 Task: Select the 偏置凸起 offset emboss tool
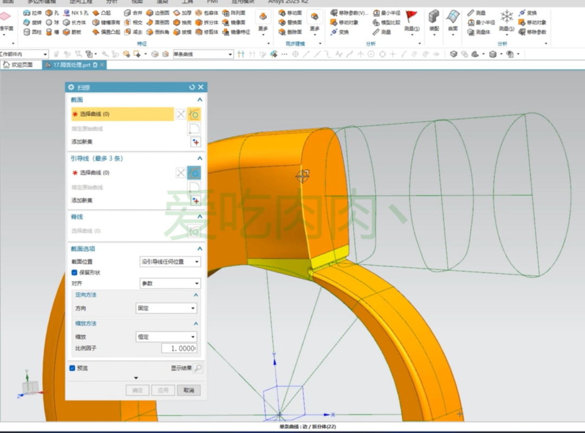click(x=106, y=32)
